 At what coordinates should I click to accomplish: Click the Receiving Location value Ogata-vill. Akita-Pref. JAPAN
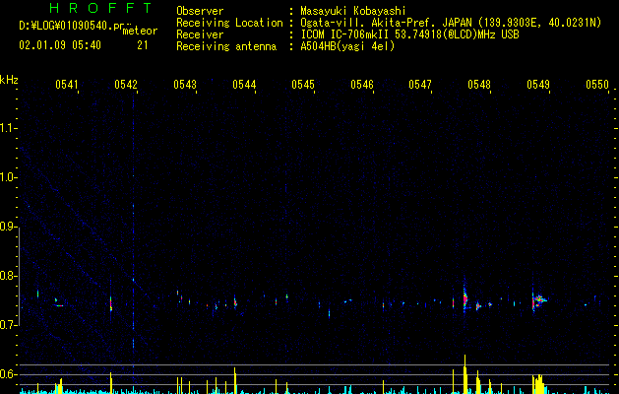pyautogui.click(x=386, y=23)
